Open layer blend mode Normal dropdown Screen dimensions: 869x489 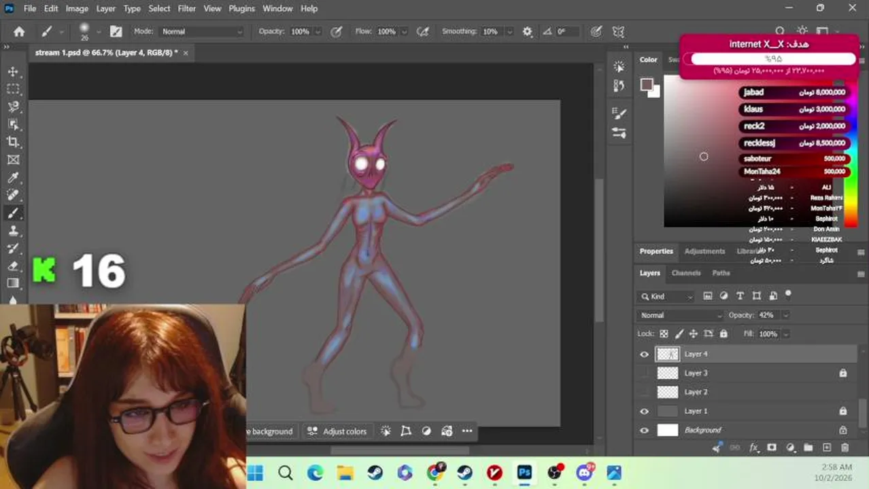pos(681,315)
